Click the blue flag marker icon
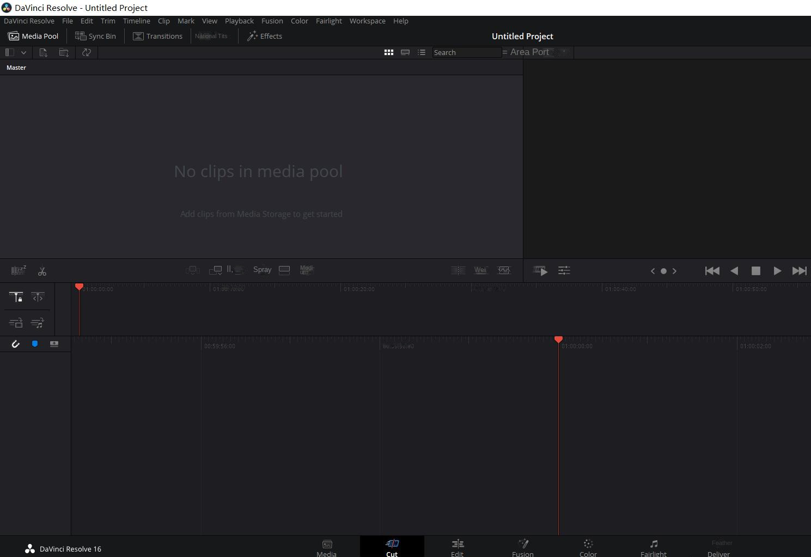 click(35, 344)
